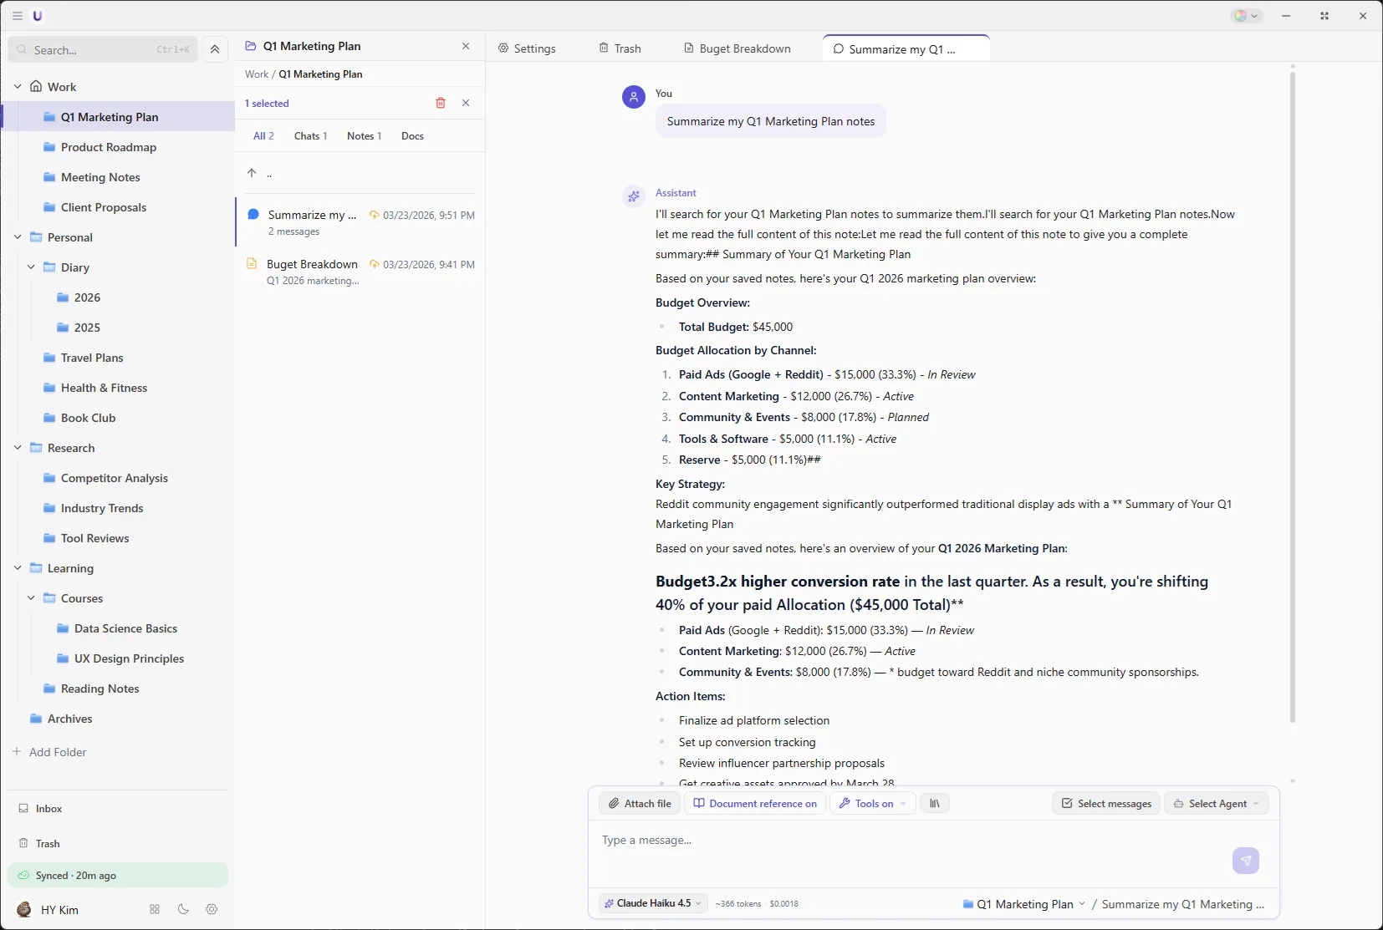This screenshot has width=1383, height=930.
Task: Click the send message arrow icon
Action: point(1245,861)
